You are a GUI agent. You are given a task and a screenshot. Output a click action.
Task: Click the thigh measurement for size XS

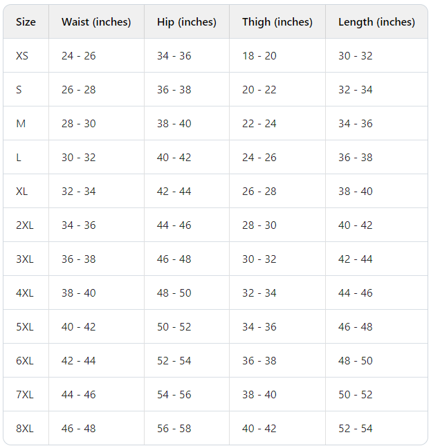click(259, 56)
